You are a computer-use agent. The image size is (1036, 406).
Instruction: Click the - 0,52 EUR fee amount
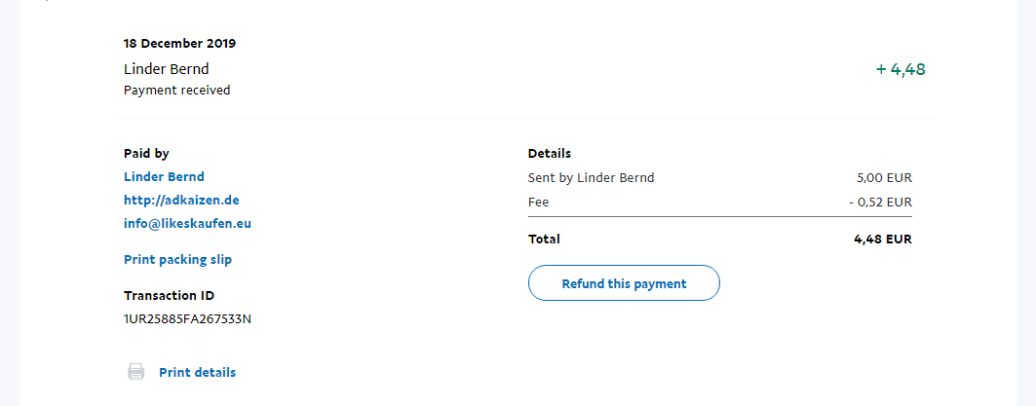[879, 202]
